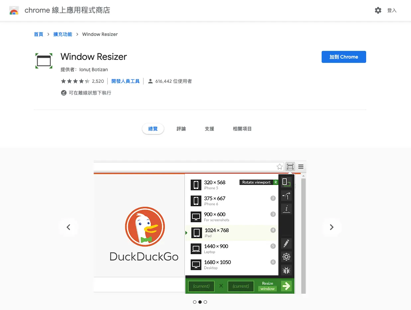Click the user count person icon

pyautogui.click(x=150, y=81)
